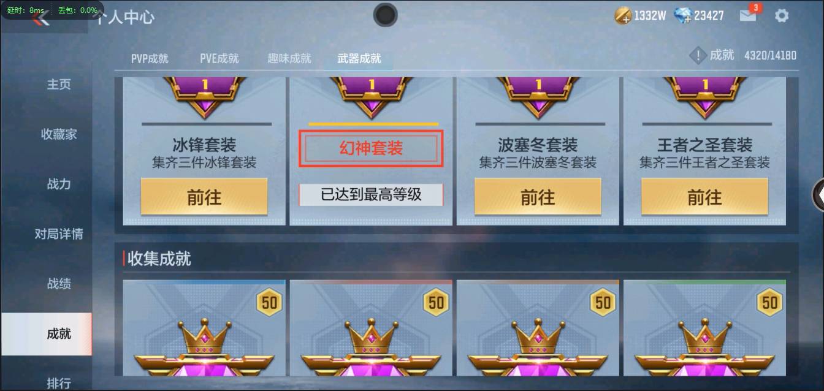Open the settings gear icon
The image size is (824, 391).
coord(782,16)
